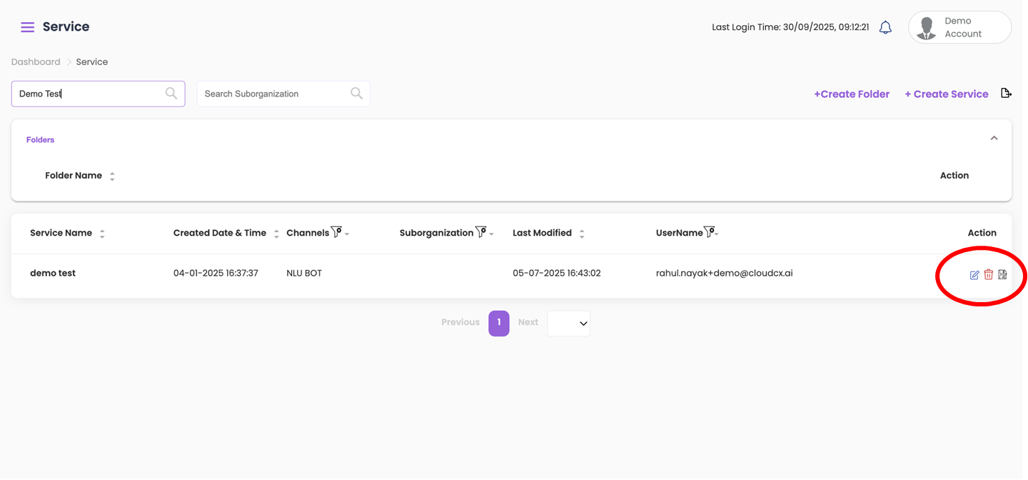
Task: Collapse the Folders panel
Action: coord(994,139)
